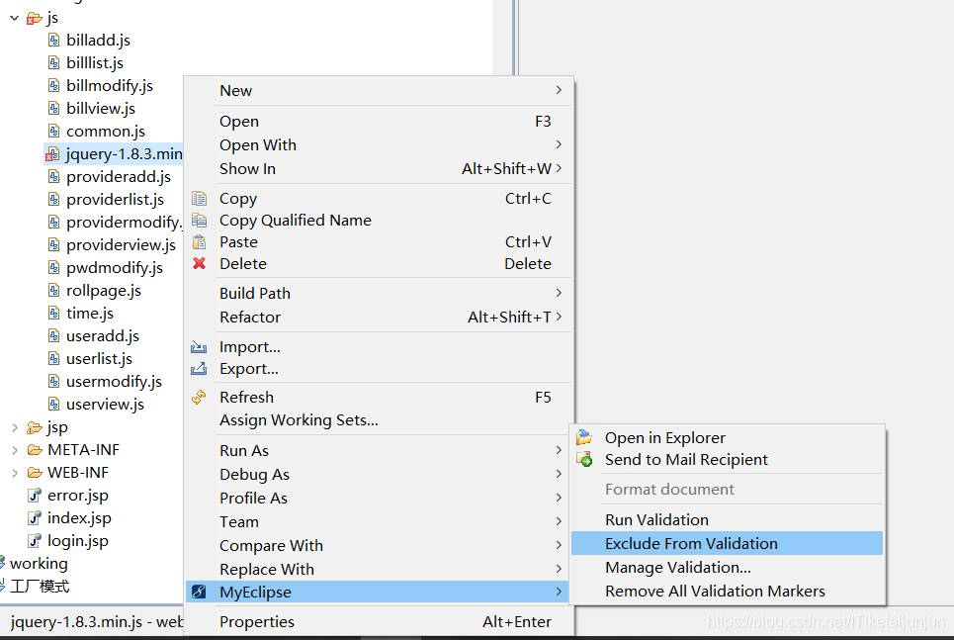
Task: Click the Open in Explorer folder icon
Action: point(584,437)
